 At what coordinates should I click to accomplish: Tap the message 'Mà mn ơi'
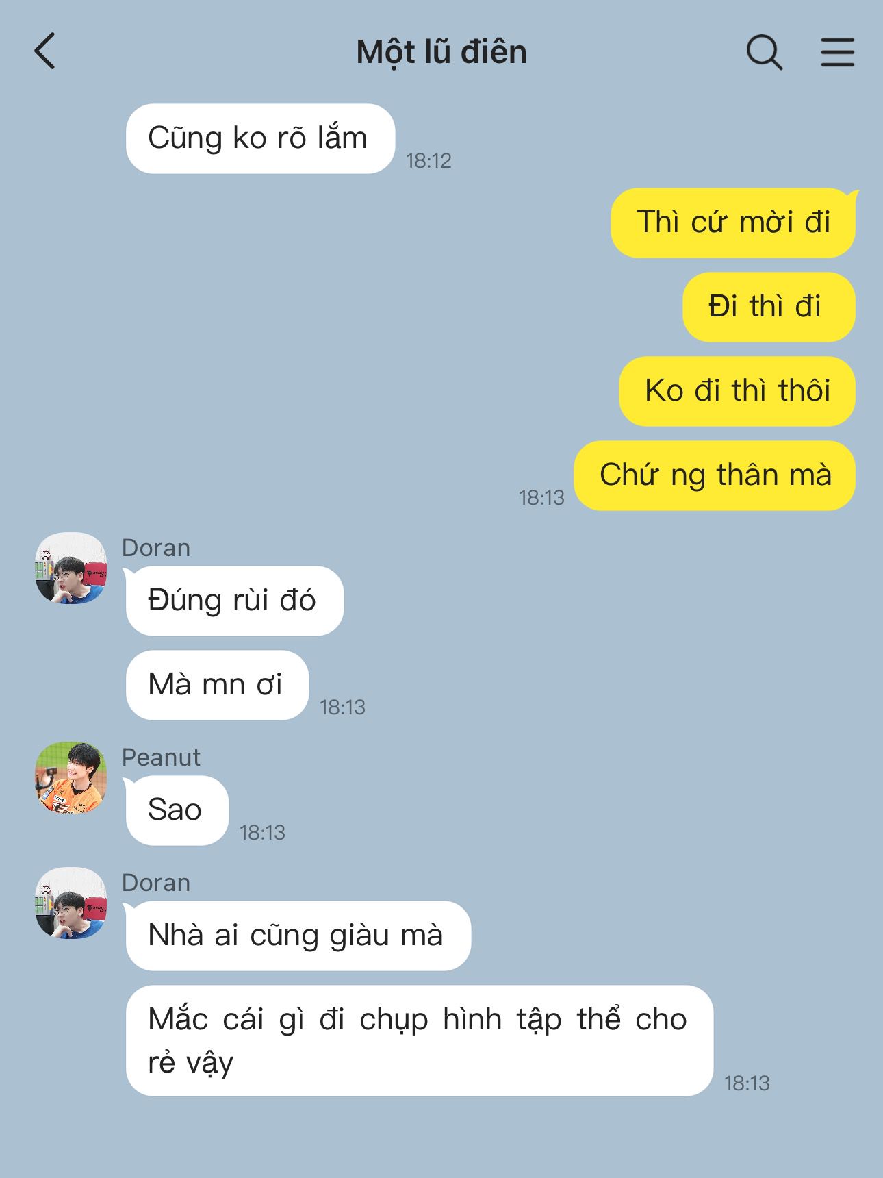(217, 685)
